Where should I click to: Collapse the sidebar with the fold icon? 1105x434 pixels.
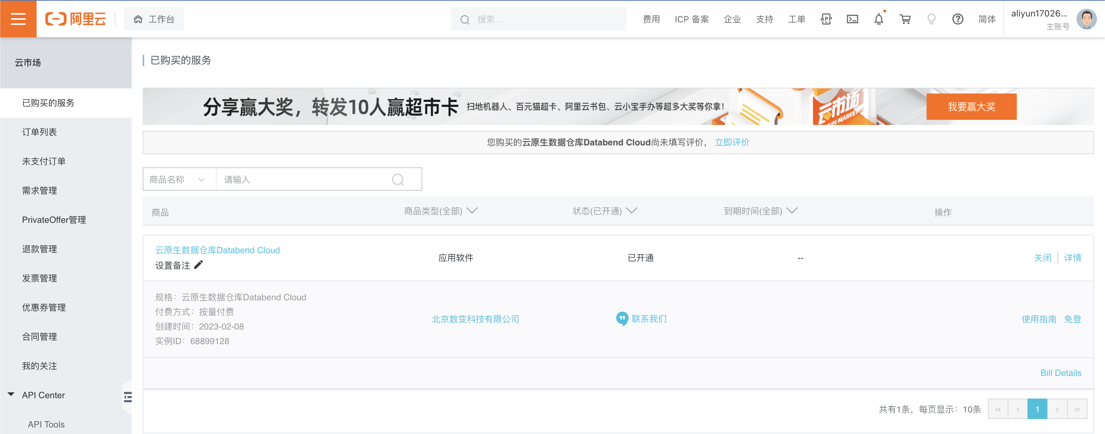coord(127,397)
